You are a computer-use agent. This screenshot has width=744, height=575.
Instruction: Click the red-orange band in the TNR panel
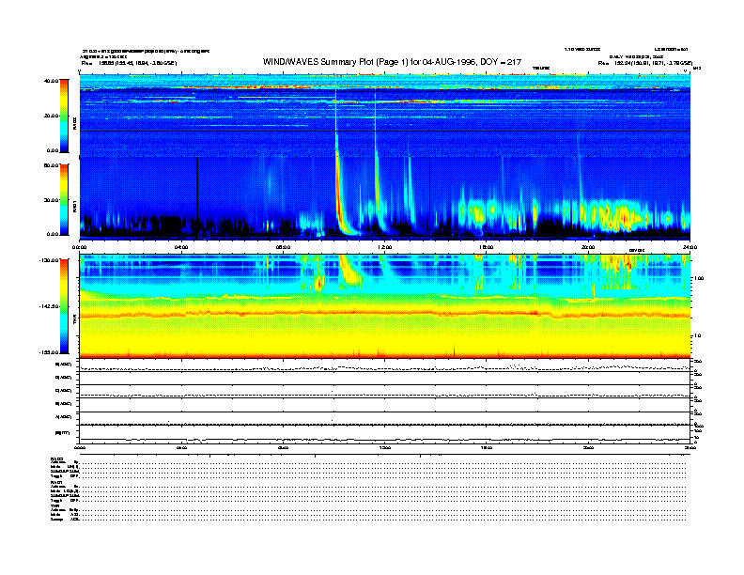coord(385,313)
